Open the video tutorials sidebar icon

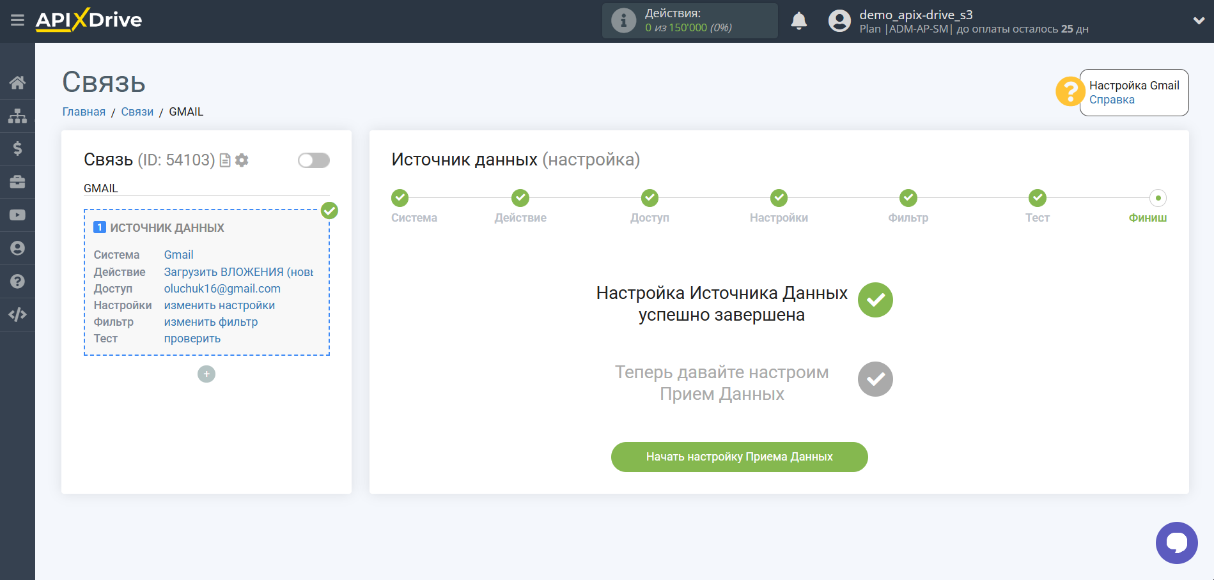(x=17, y=215)
